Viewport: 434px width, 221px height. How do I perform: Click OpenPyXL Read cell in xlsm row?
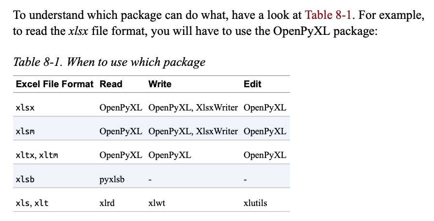click(x=121, y=131)
